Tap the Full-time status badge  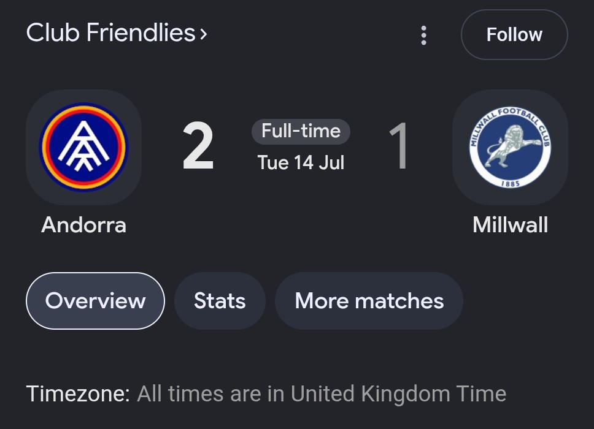301,131
